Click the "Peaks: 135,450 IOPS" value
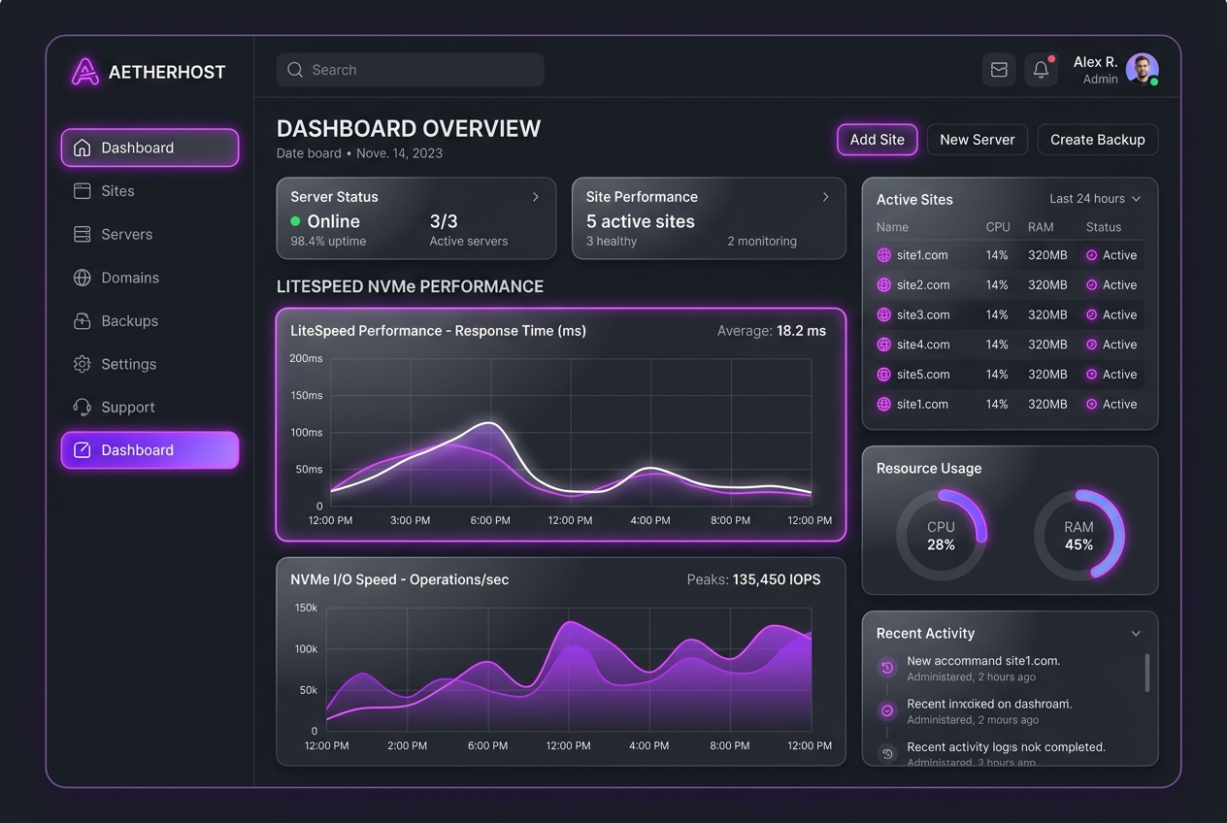1227x823 pixels. coord(753,579)
